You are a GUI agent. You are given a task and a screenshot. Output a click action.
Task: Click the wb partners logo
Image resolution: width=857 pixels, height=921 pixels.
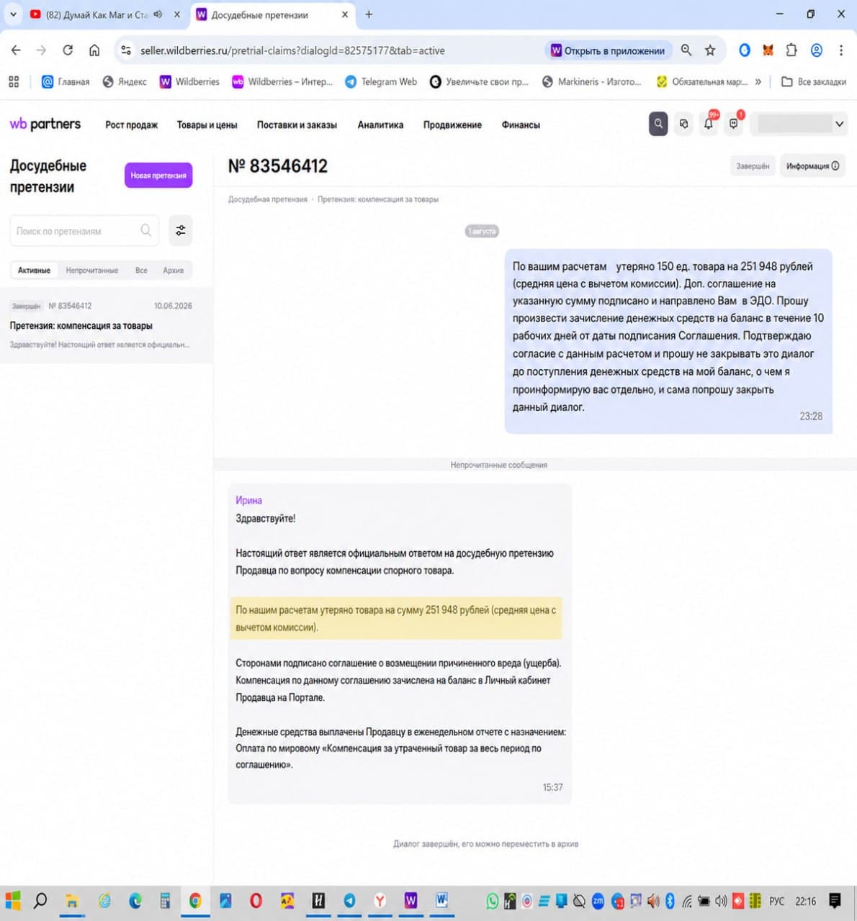coord(45,124)
